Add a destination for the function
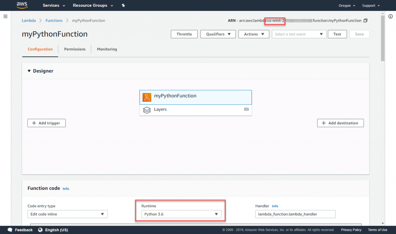Viewport: 396px width, 234px height. [x=340, y=123]
